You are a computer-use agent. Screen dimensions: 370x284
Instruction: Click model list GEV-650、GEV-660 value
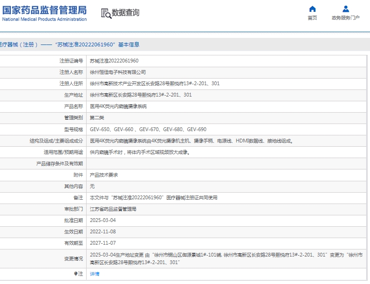tap(148, 129)
